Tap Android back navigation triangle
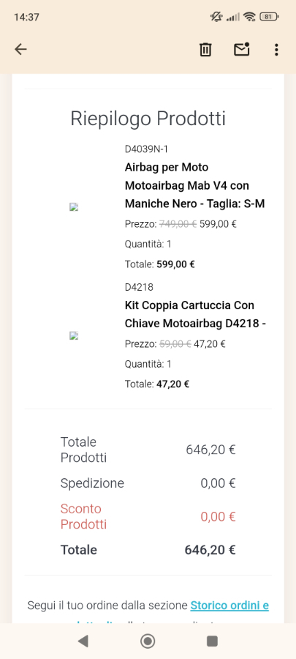This screenshot has width=296, height=659. point(83,641)
